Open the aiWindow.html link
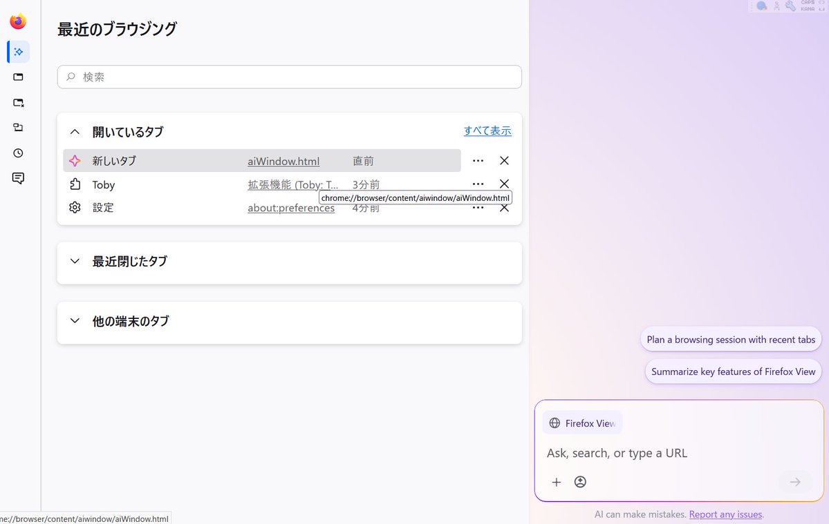 pyautogui.click(x=283, y=161)
